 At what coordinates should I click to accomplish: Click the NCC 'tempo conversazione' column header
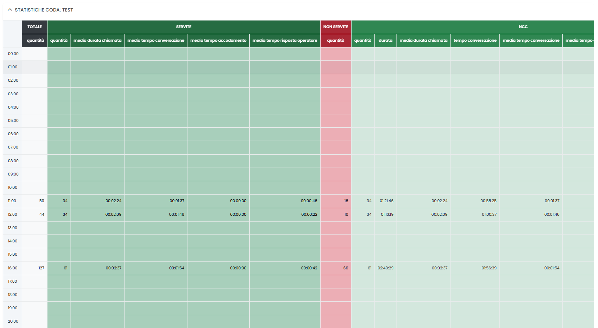pos(475,40)
